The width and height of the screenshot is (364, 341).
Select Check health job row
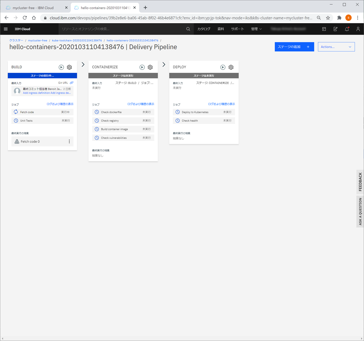click(x=204, y=121)
